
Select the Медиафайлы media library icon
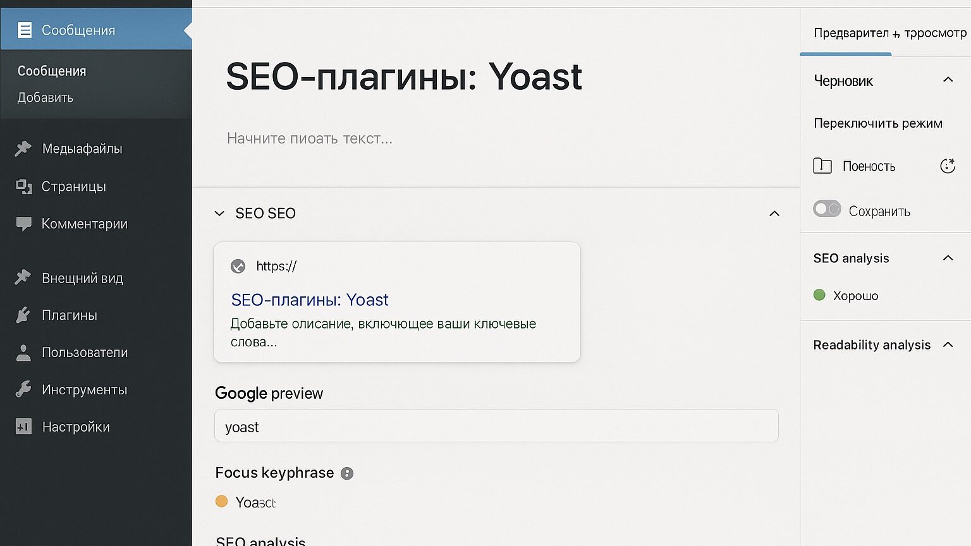click(23, 149)
